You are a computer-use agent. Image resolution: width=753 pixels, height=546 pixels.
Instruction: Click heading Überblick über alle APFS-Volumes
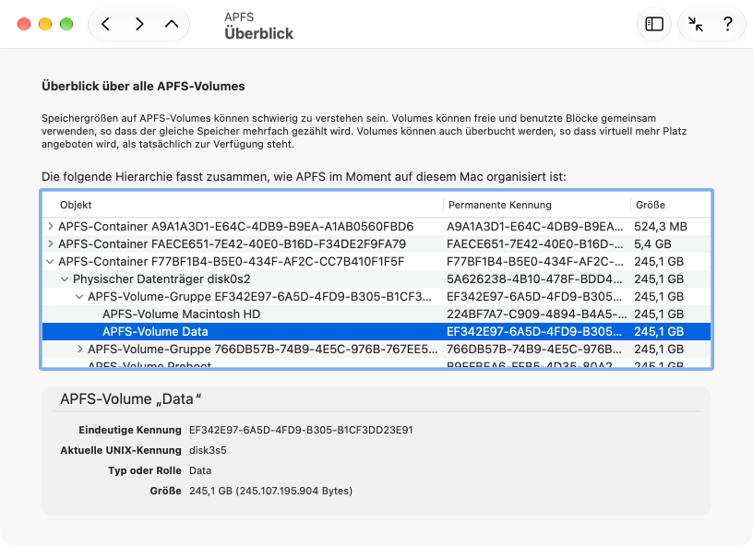tap(143, 87)
